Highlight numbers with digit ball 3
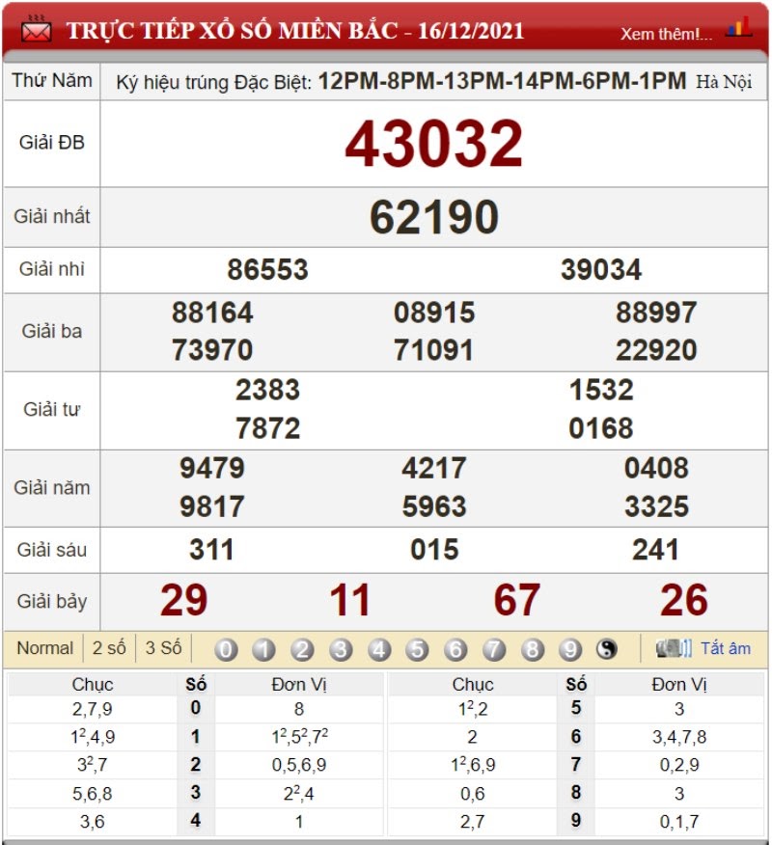The width and height of the screenshot is (772, 845). pyautogui.click(x=341, y=649)
